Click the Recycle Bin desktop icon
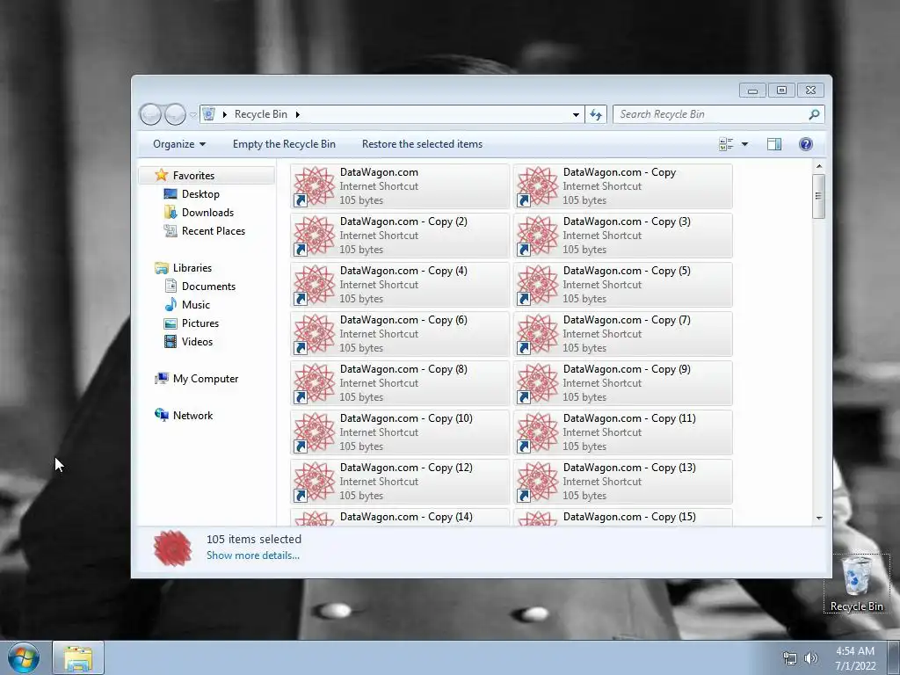Viewport: 900px width, 675px height. pyautogui.click(x=856, y=584)
